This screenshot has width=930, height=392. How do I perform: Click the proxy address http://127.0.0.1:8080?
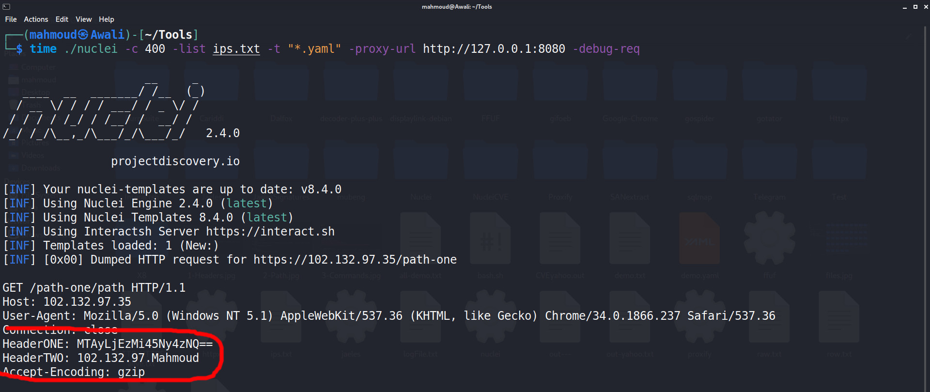pos(494,49)
